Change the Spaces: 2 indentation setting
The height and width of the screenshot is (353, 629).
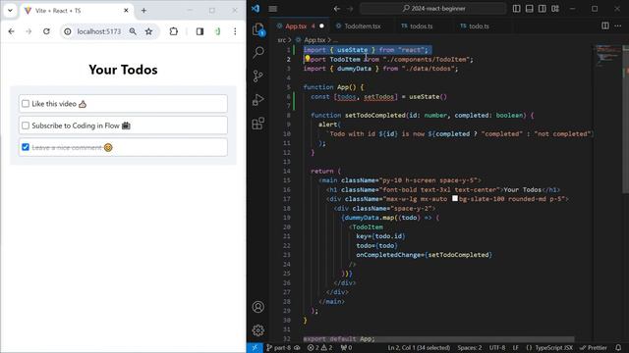pyautogui.click(x=470, y=348)
